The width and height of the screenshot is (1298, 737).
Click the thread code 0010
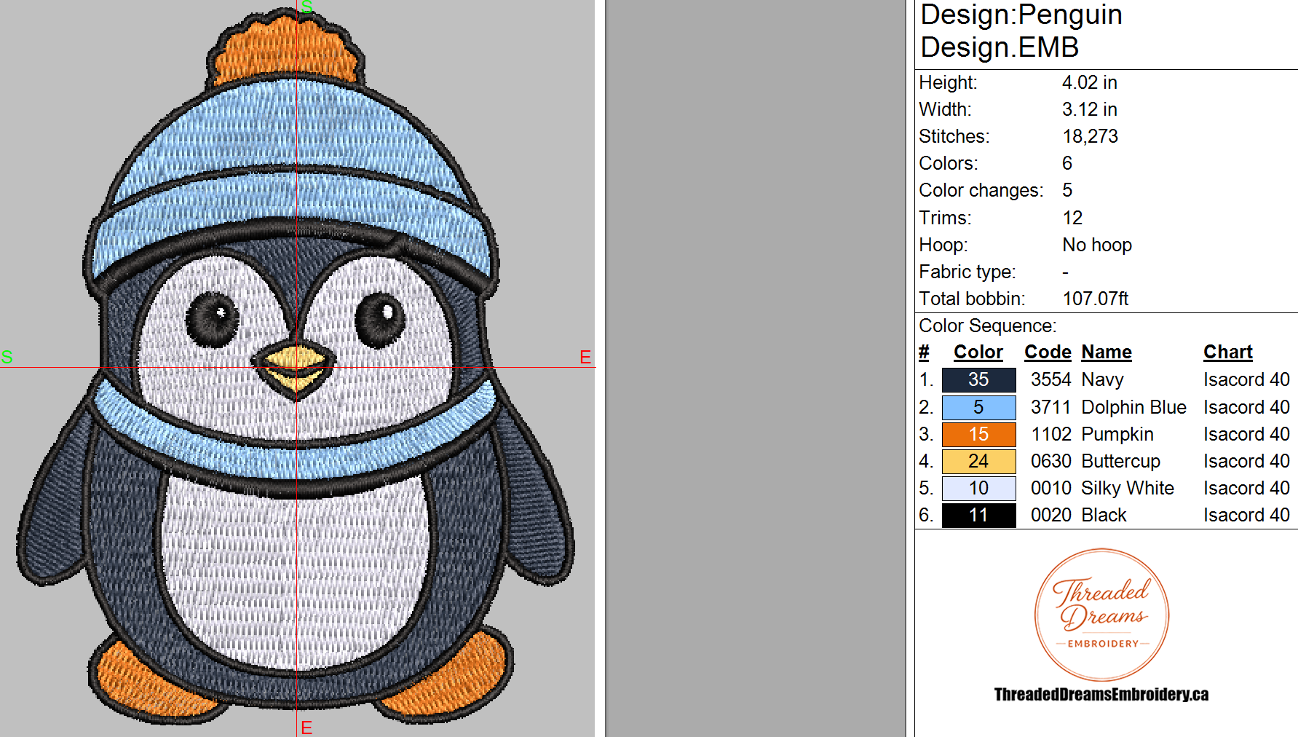pyautogui.click(x=1050, y=488)
